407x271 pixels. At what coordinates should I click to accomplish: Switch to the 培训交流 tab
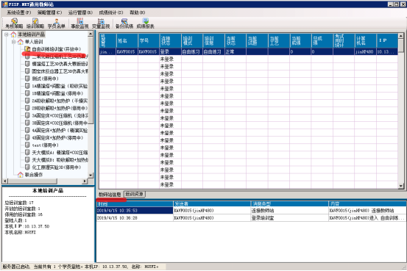135,194
